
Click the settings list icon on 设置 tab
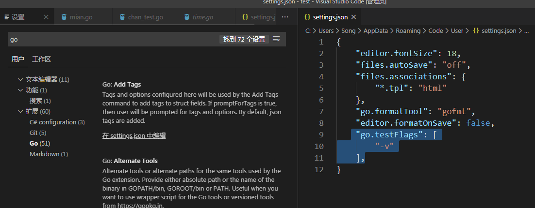pos(6,17)
